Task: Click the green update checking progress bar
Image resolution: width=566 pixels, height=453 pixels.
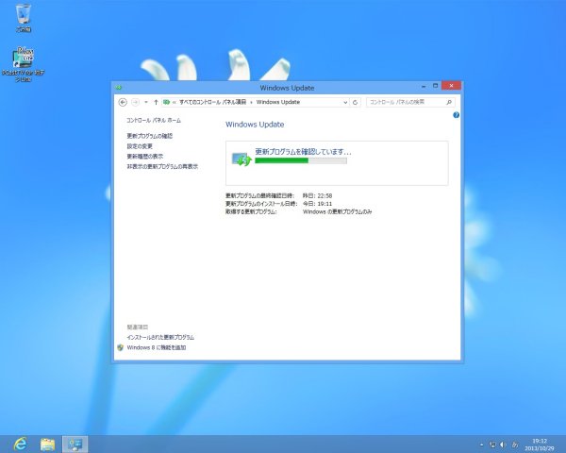Action: click(x=301, y=160)
